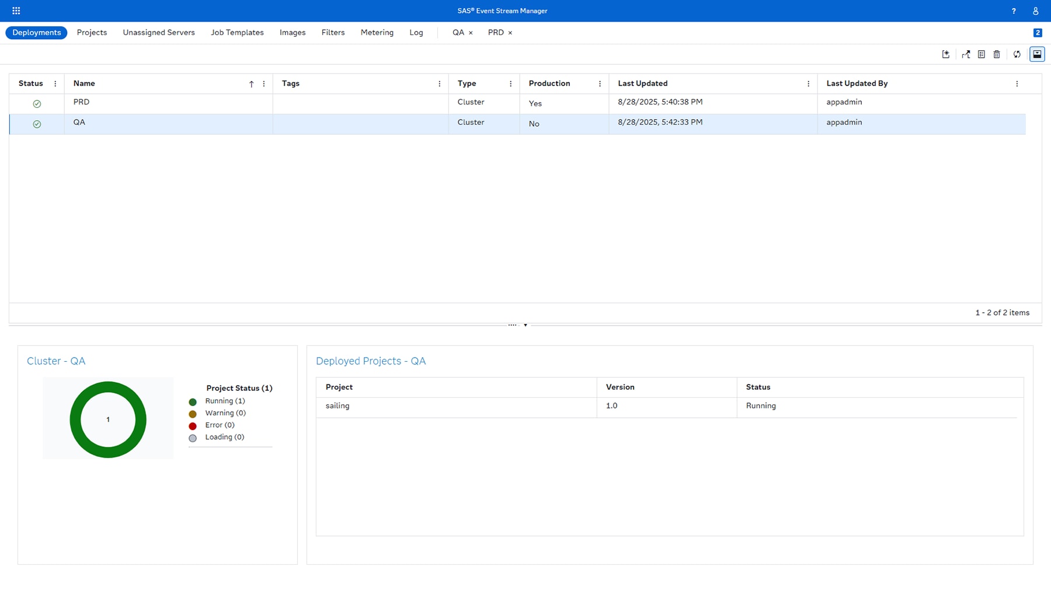The image size is (1051, 591).
Task: Close the PRD tab with its x
Action: [x=510, y=32]
